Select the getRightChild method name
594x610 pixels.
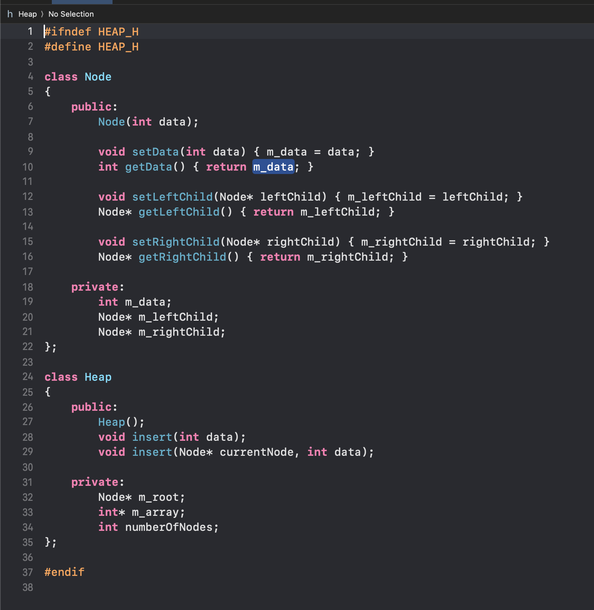tap(182, 257)
